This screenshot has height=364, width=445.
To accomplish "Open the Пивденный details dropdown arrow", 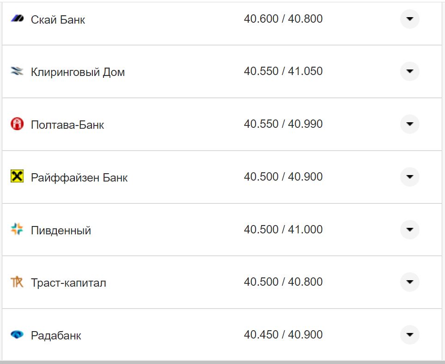I will (x=410, y=229).
